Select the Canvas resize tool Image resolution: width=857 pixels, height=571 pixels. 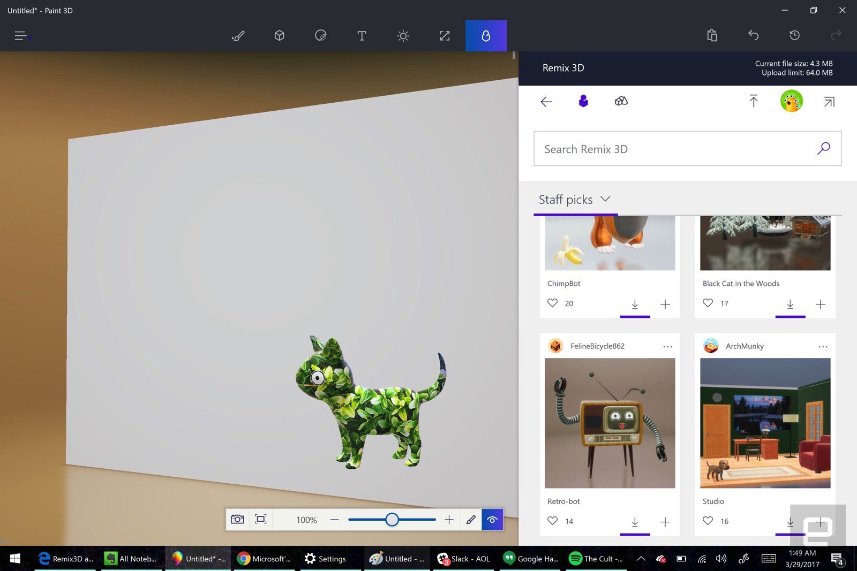(445, 36)
